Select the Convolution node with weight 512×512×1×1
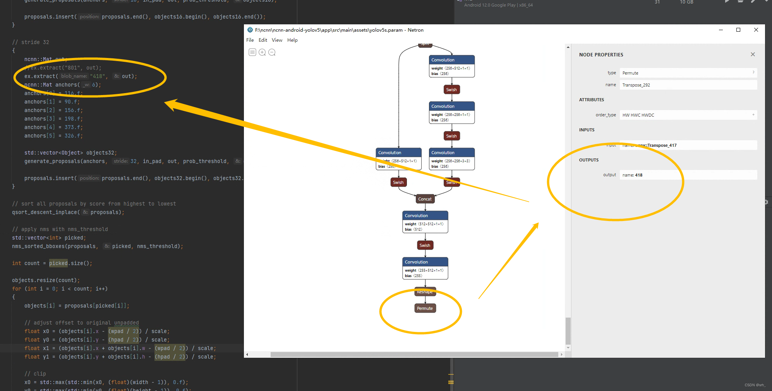Image resolution: width=772 pixels, height=391 pixels. (x=425, y=222)
